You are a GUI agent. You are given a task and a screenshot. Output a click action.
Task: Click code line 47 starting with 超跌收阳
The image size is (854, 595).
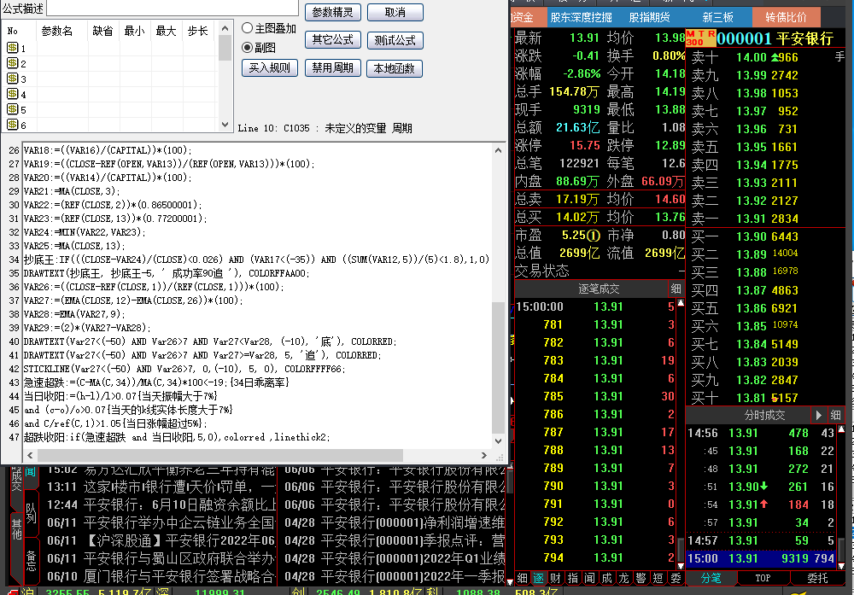point(177,437)
